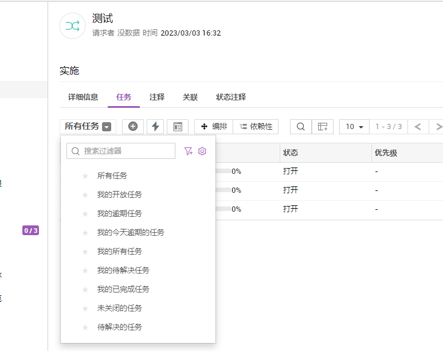Click the lightning bolt quick action icon
The width and height of the screenshot is (443, 351).
tap(155, 127)
